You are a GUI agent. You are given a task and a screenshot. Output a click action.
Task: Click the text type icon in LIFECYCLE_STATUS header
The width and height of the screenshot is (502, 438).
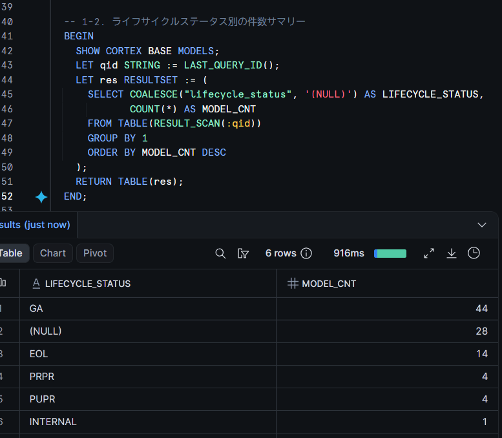(36, 284)
